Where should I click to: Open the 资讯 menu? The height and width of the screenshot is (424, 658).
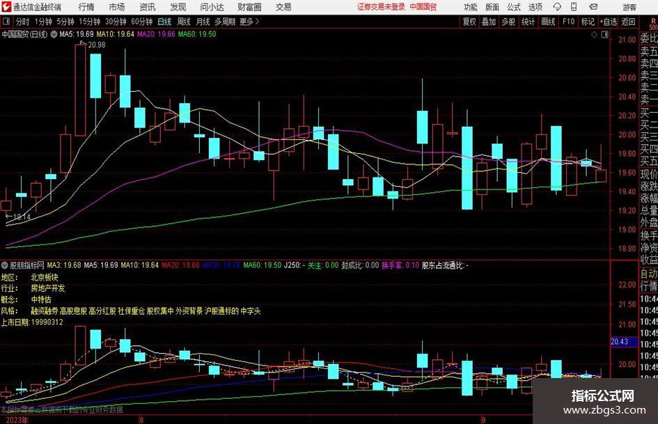[148, 7]
